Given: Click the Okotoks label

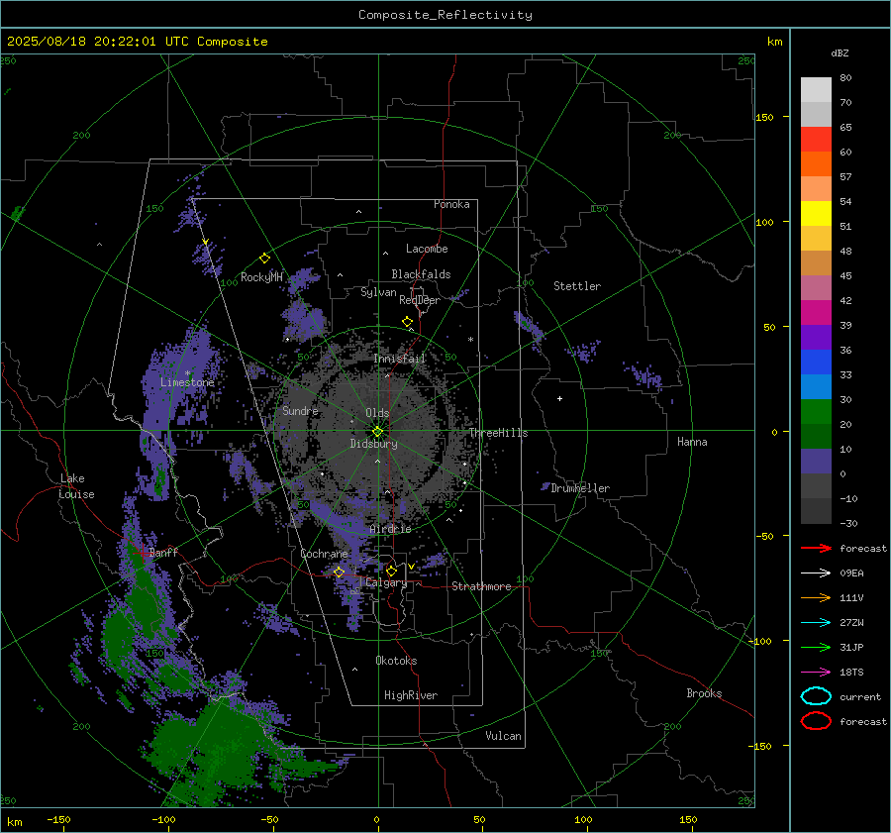Looking at the screenshot, I should pyautogui.click(x=396, y=661).
